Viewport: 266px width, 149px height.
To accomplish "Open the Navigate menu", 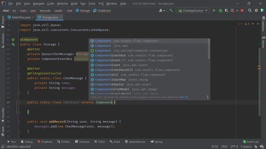I will click(39, 4).
